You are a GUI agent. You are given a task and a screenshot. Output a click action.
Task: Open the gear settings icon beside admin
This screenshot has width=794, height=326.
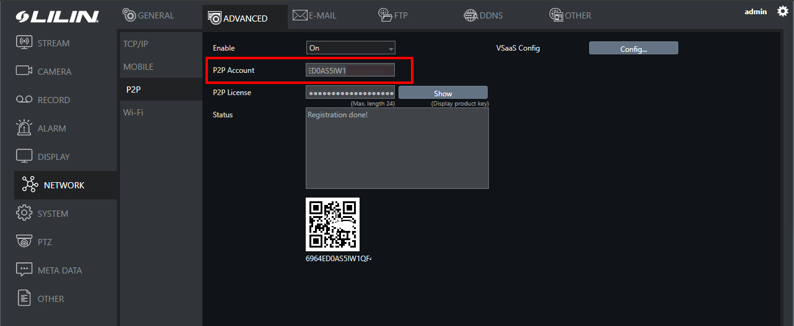tap(782, 11)
